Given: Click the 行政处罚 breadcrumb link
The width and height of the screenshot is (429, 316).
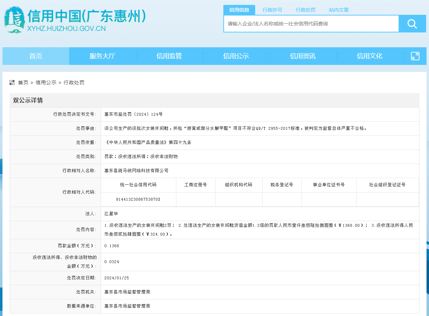Looking at the screenshot, I should 74,83.
